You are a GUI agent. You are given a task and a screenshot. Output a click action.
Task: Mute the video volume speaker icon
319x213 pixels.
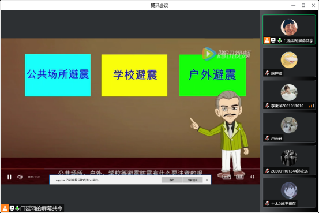[x=20, y=177]
